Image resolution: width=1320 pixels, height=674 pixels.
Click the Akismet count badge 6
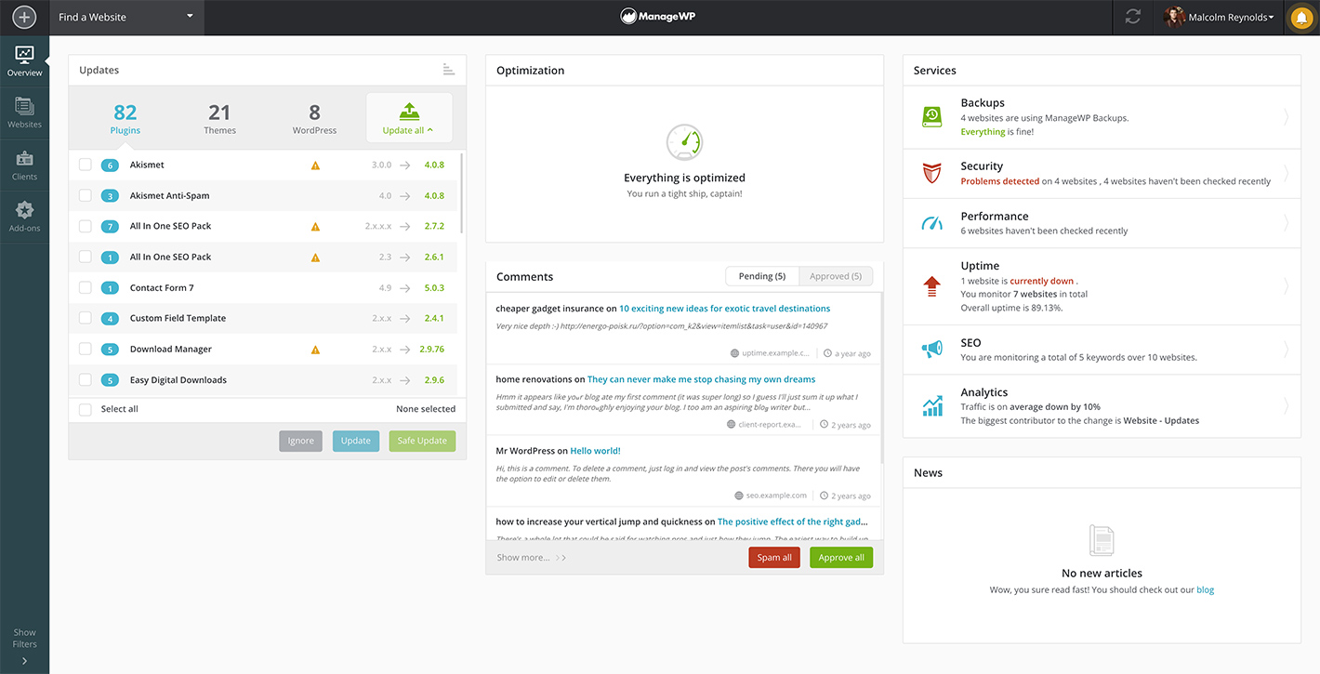tap(110, 165)
